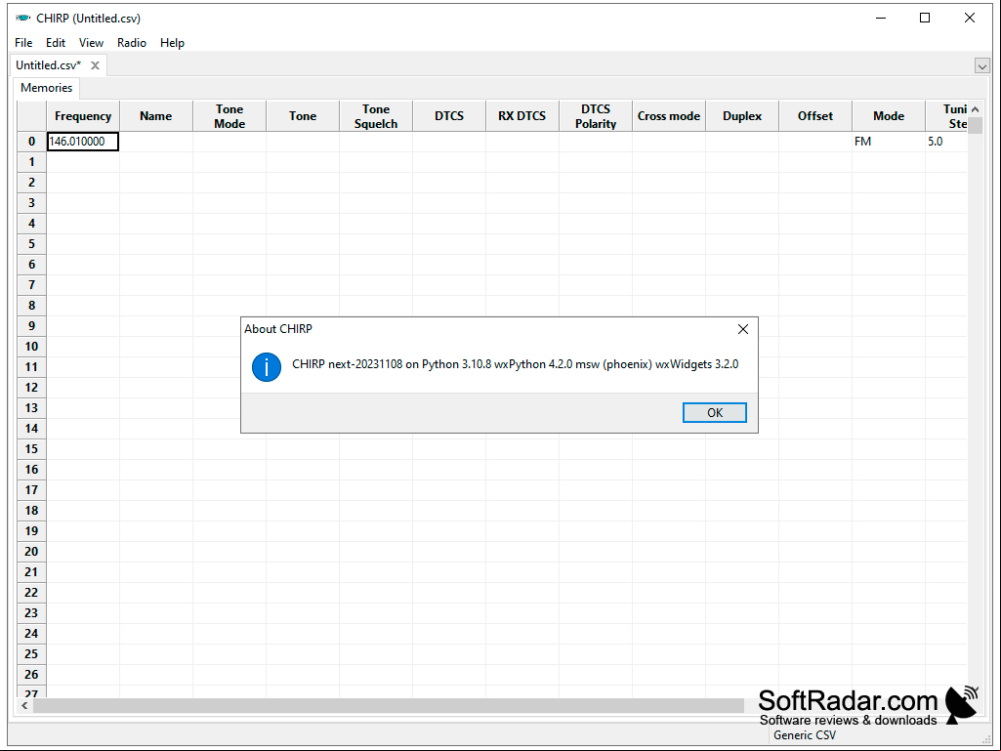
Task: Close the About CHIRP dialog with X
Action: tap(742, 329)
